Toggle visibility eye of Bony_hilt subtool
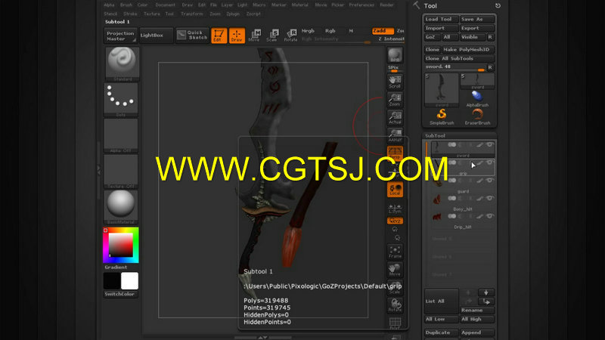 [x=489, y=198]
